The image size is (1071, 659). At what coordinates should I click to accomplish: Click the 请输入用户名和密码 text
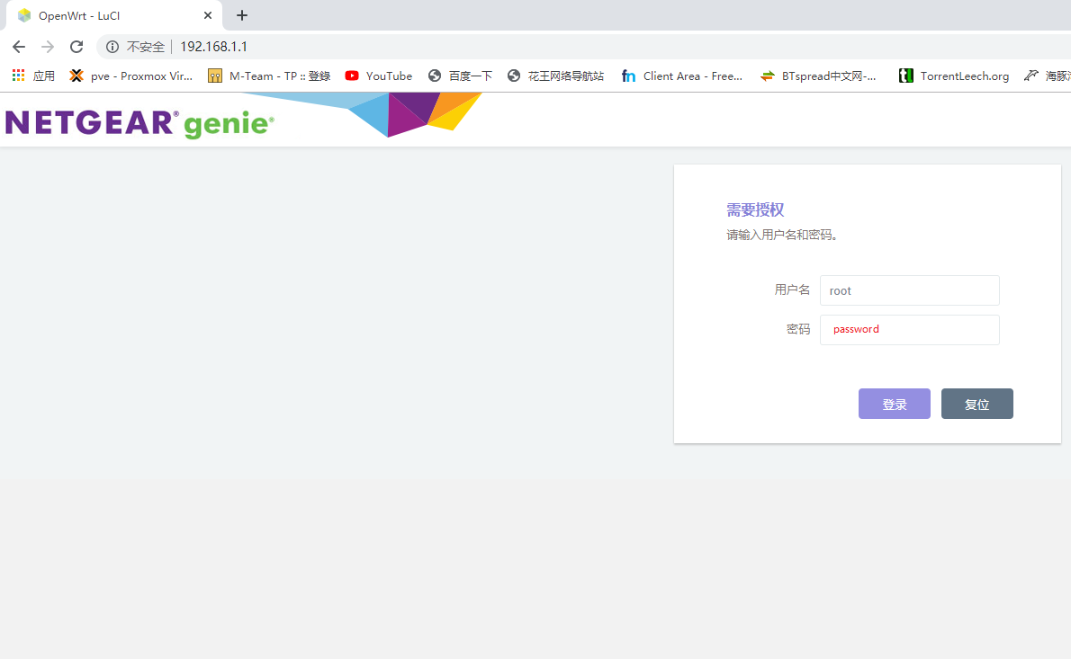pos(782,235)
